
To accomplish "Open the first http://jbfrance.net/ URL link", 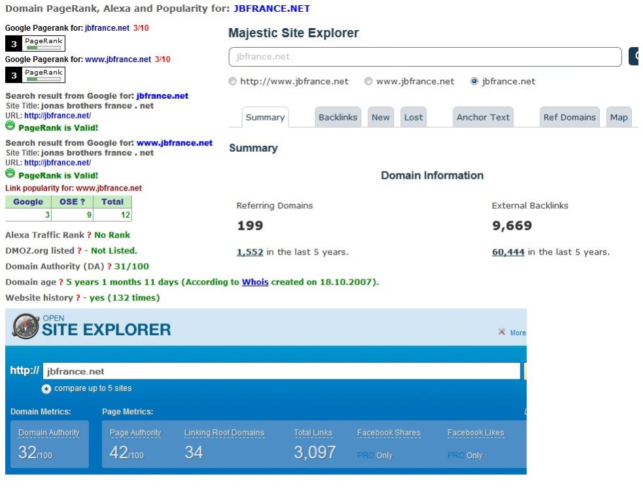I will click(x=58, y=116).
